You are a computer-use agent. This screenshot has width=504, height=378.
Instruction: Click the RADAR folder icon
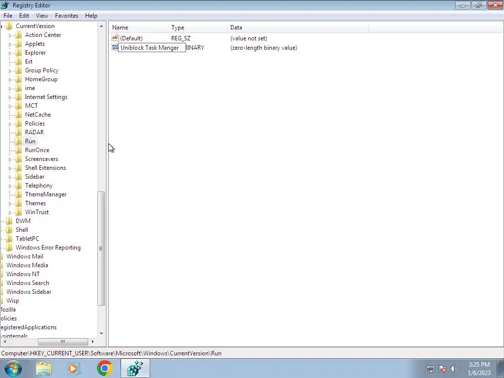pos(19,132)
